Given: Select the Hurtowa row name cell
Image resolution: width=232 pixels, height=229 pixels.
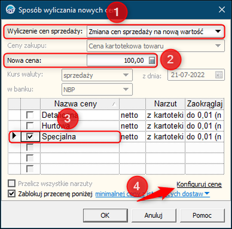Looking at the screenshot, I should (80, 126).
